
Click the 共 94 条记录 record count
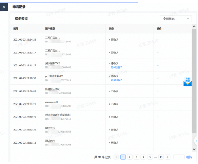(102, 157)
